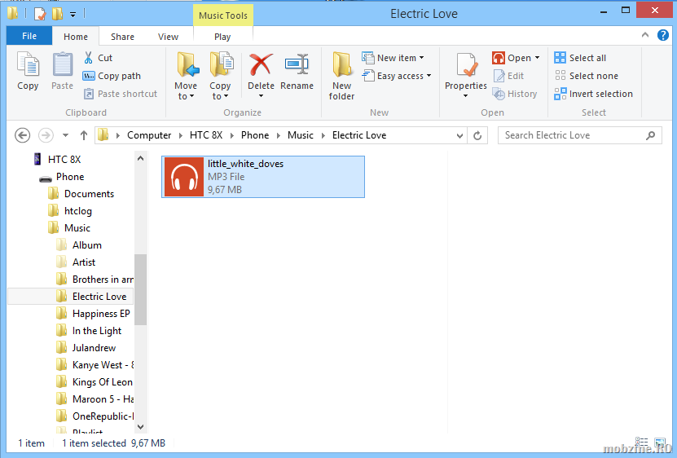Create a New folder
The height and width of the screenshot is (458, 677).
pos(341,76)
